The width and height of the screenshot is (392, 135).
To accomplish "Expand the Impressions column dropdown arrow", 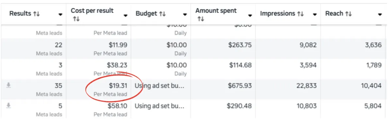I will coord(315,15).
